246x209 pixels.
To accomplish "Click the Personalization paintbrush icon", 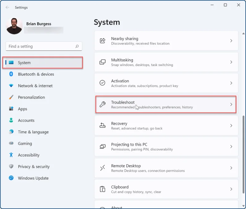I will coord(11,97).
